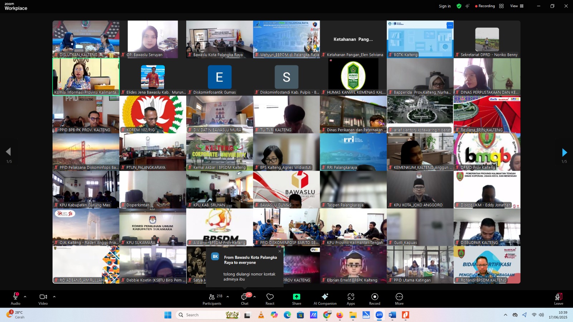Start recording with the Record button
Image resolution: width=573 pixels, height=322 pixels.
[375, 299]
